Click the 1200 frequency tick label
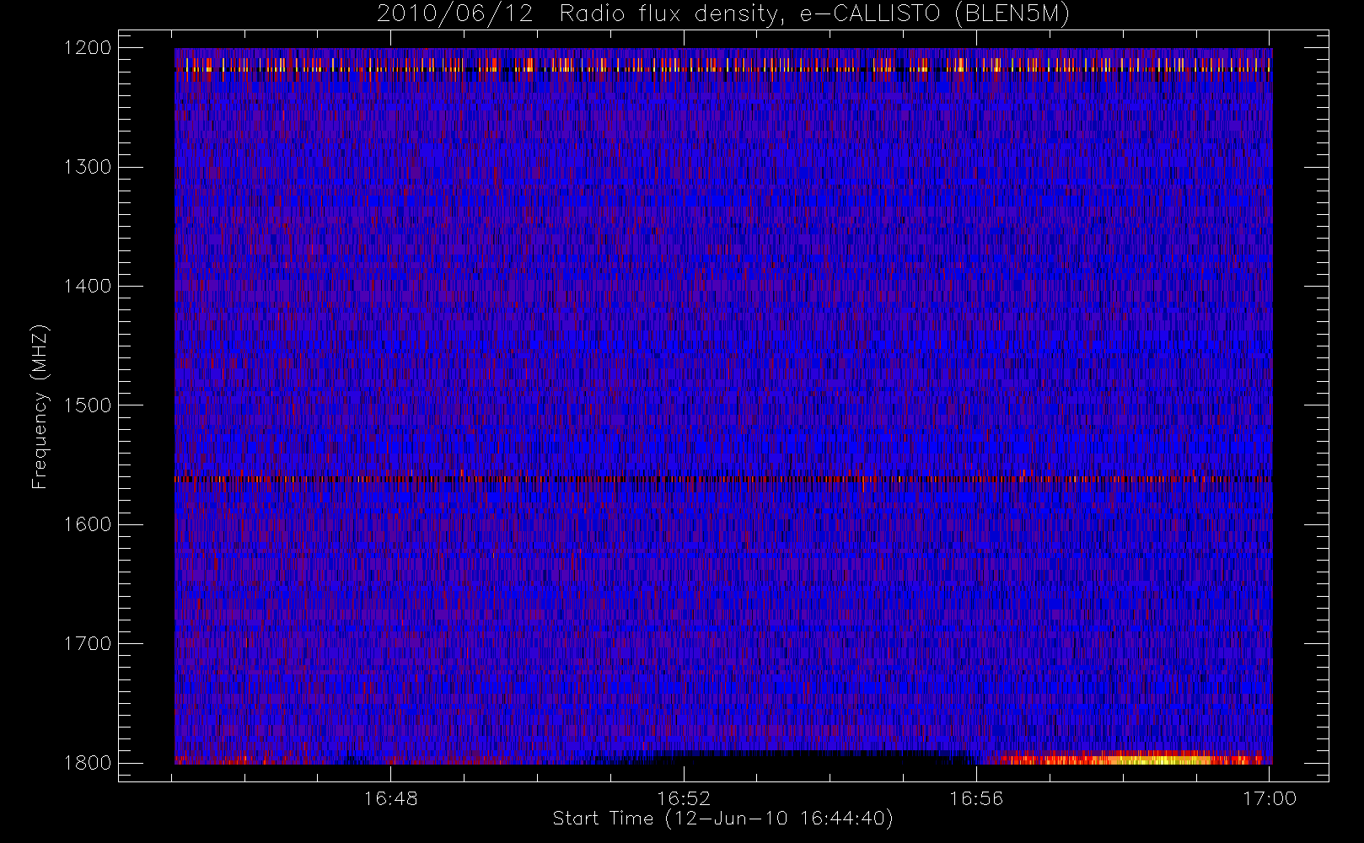 [x=88, y=48]
